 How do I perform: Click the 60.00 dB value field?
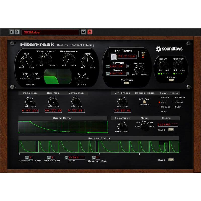coord(53,111)
